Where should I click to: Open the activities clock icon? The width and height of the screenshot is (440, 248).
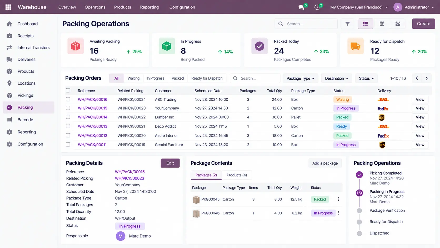pos(317,7)
